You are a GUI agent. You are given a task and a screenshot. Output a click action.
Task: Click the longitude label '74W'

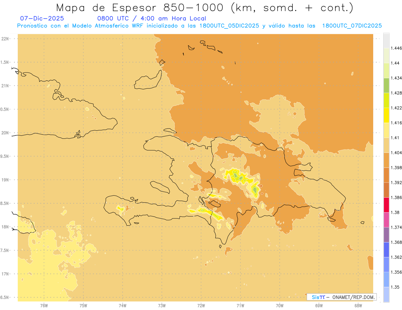point(123,305)
